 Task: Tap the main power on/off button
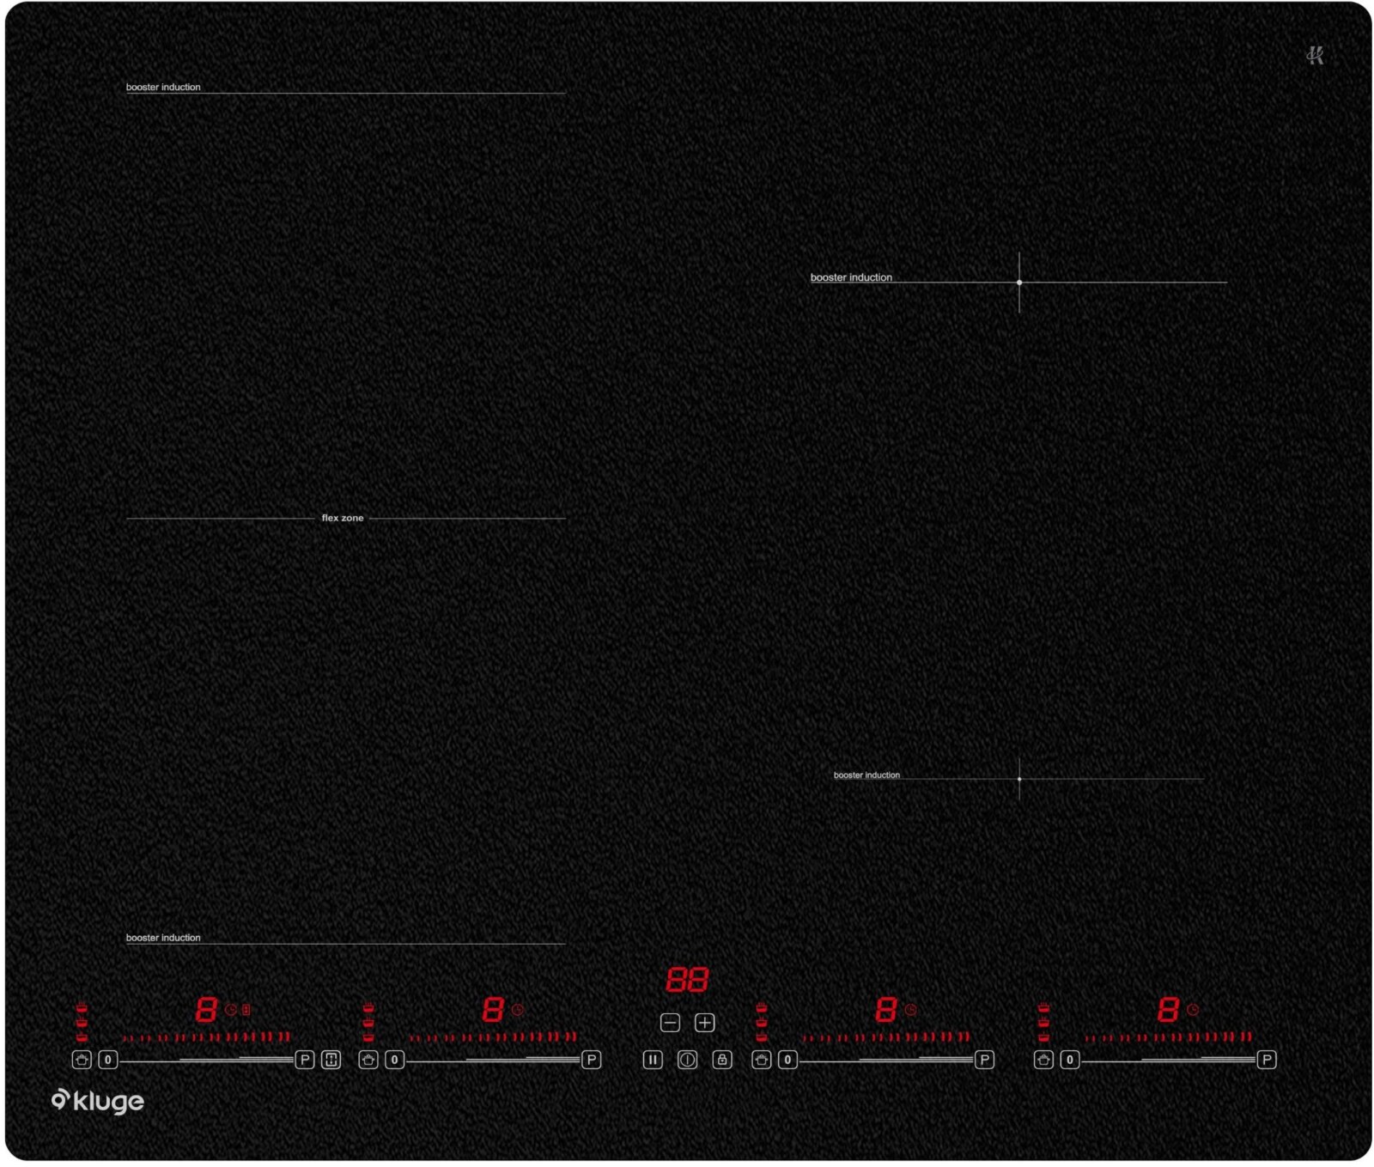(687, 1060)
